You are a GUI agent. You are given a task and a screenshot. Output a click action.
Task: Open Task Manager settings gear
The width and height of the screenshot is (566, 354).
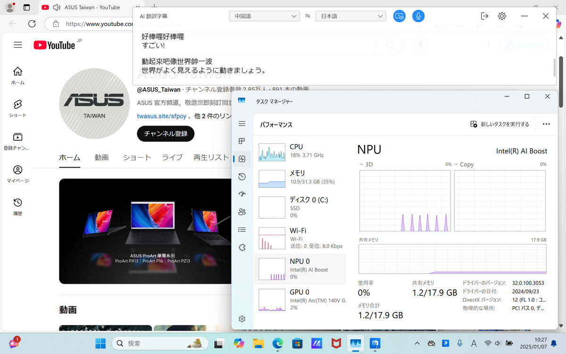(242, 319)
